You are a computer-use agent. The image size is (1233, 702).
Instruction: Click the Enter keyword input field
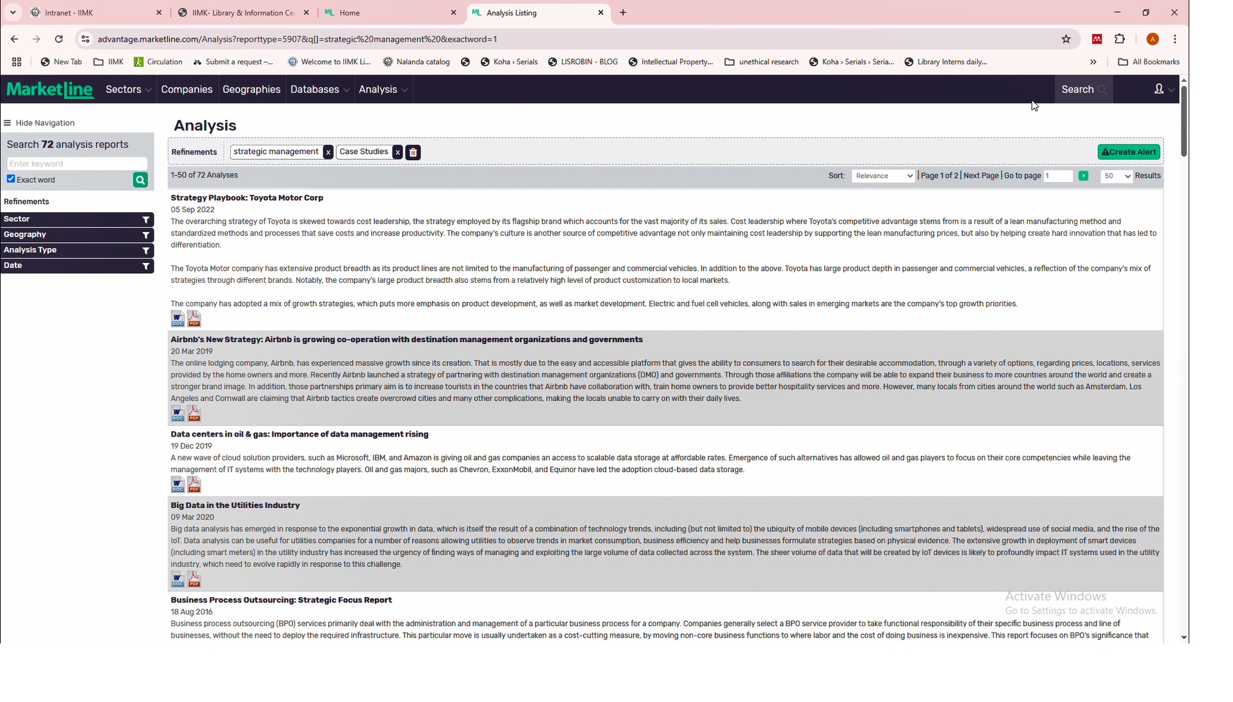[x=76, y=164]
